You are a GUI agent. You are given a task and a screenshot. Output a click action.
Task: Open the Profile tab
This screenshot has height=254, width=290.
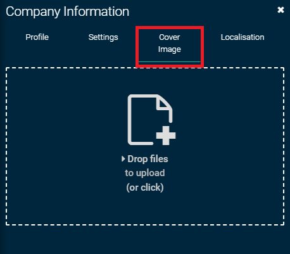[37, 37]
